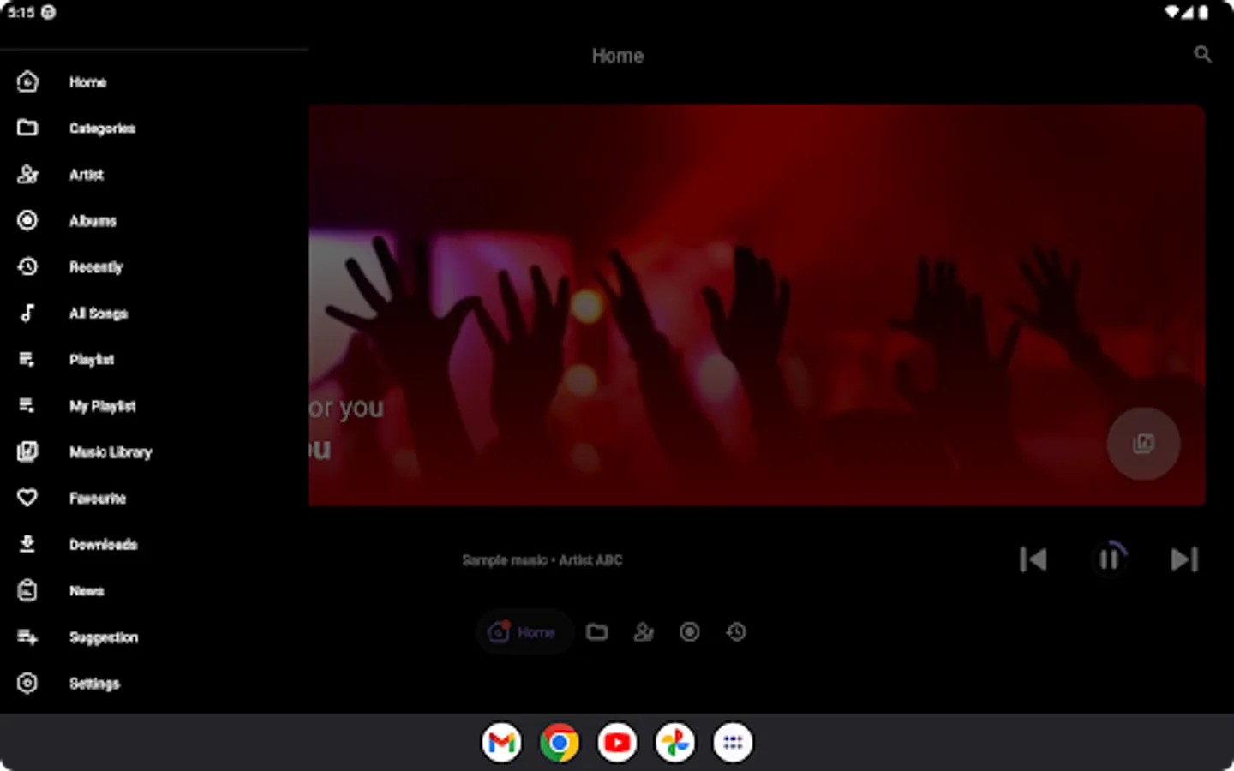Switch to the folder tab in bottom navigation
This screenshot has height=771, width=1234.
[x=597, y=632]
